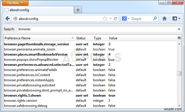The image size is (185, 112).
Task: Open a new tab with plus button
Action: tap(78, 10)
